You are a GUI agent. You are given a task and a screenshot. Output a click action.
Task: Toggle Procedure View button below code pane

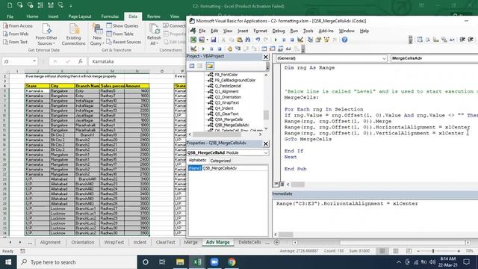(x=276, y=184)
